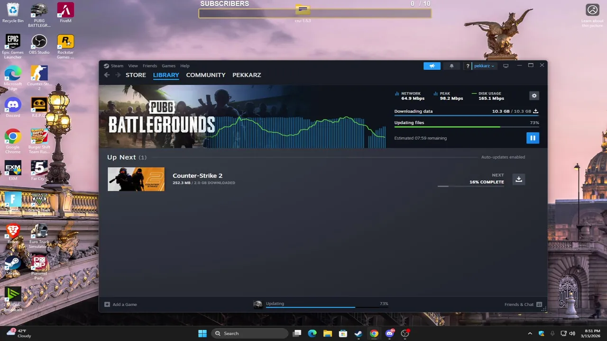The width and height of the screenshot is (607, 341).
Task: Show hidden system tray icons
Action: (530, 333)
